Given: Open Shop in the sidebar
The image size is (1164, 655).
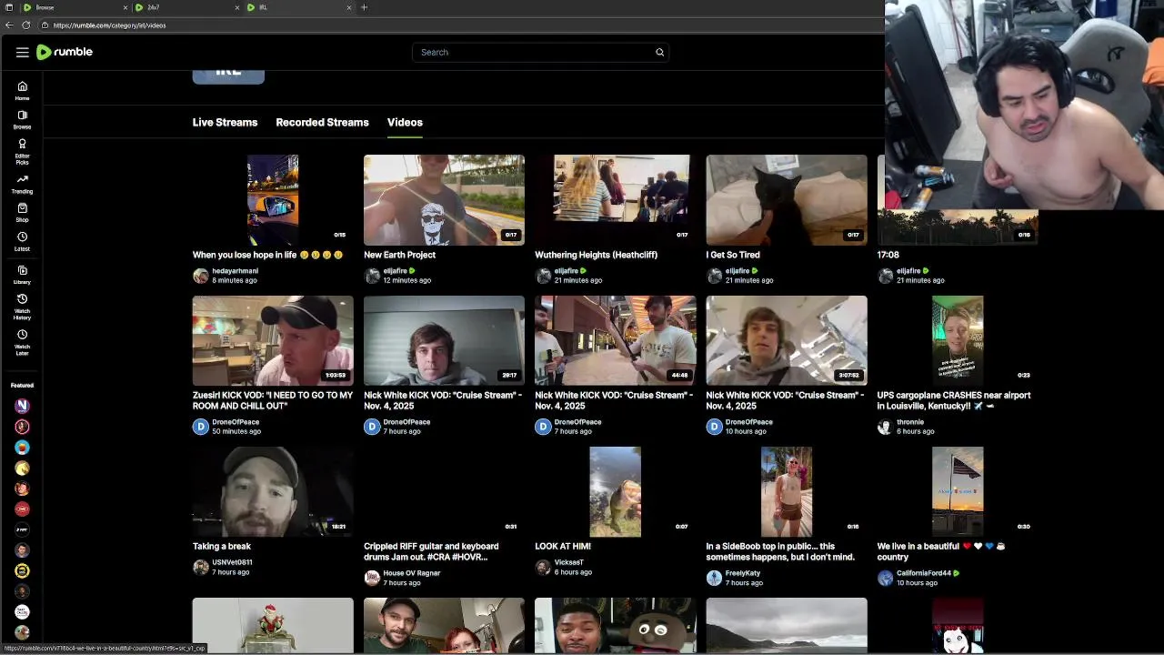Looking at the screenshot, I should [x=22, y=212].
